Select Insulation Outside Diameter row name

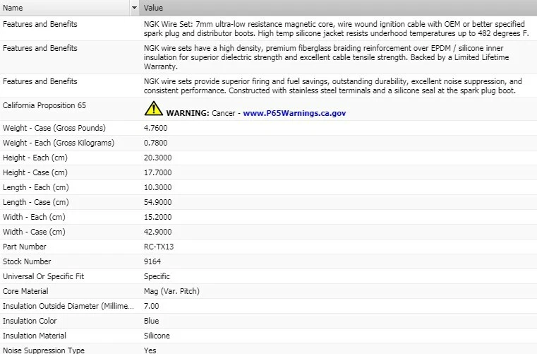pyautogui.click(x=68, y=306)
